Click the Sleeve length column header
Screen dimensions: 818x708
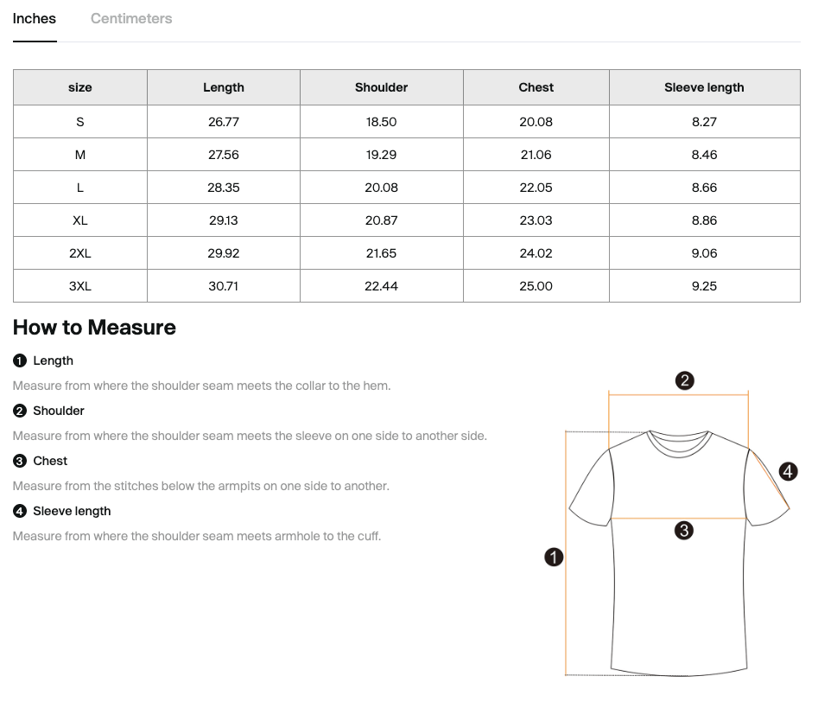tap(704, 87)
